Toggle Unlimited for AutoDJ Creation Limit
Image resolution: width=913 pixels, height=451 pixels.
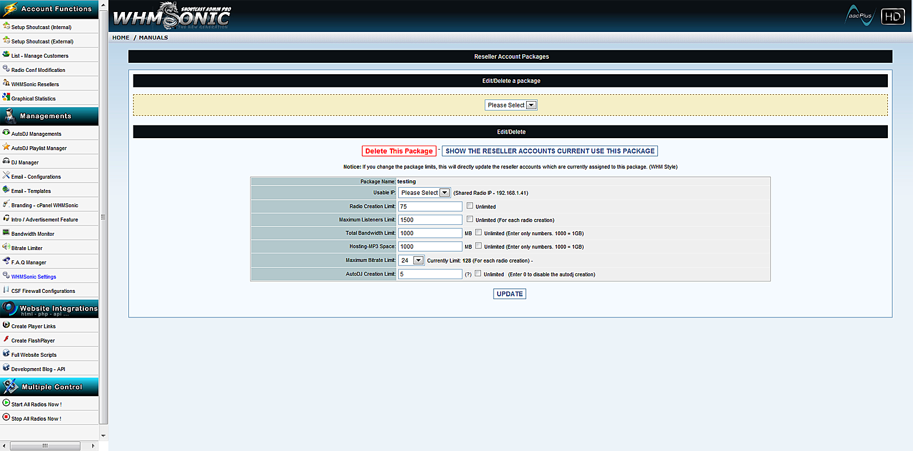click(478, 273)
